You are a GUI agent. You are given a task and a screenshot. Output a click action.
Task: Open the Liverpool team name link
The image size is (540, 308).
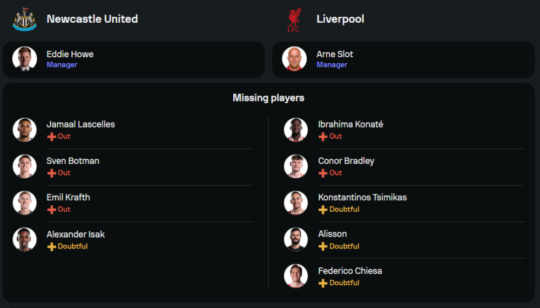(x=340, y=19)
